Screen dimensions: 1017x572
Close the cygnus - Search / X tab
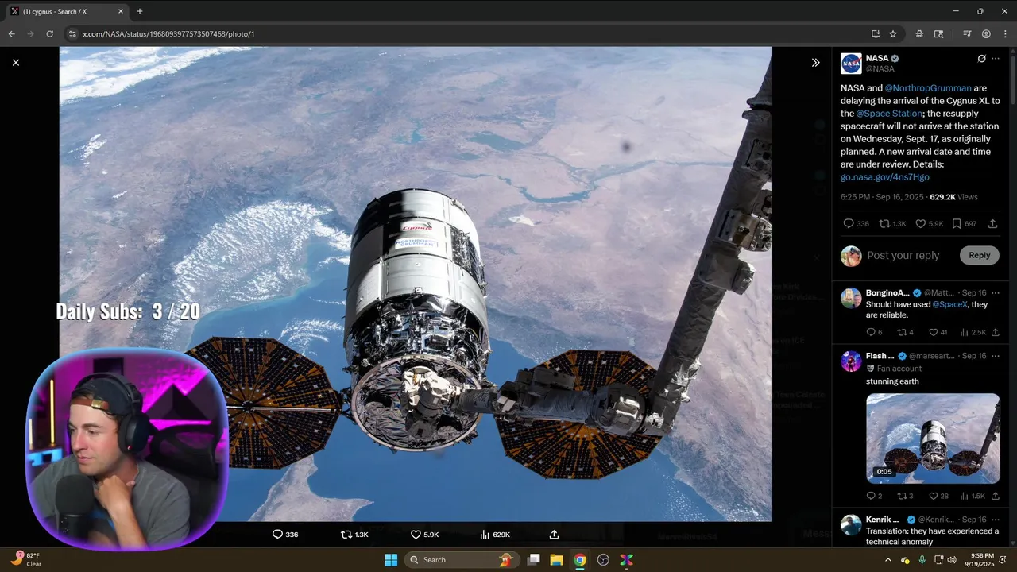[121, 11]
